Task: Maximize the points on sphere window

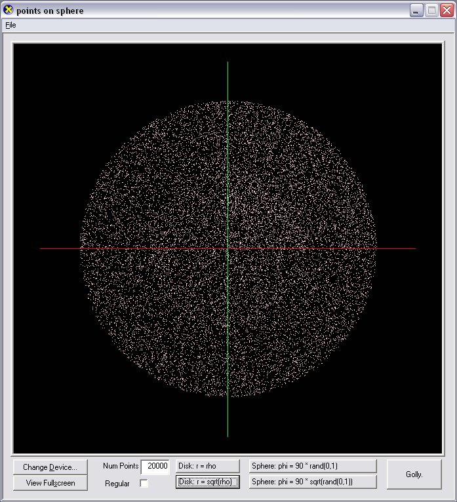Action: click(431, 10)
